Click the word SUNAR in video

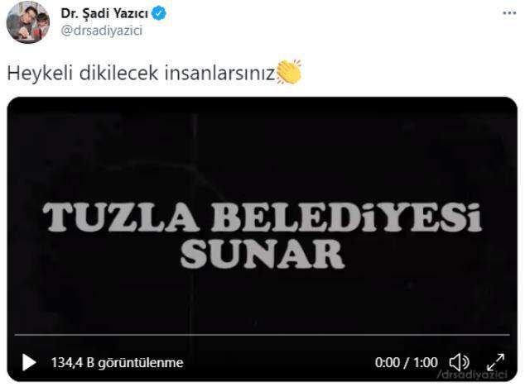point(263,254)
